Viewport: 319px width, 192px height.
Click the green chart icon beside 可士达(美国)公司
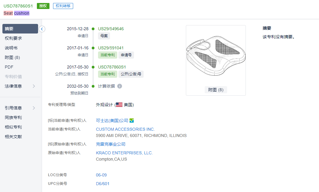(132, 121)
